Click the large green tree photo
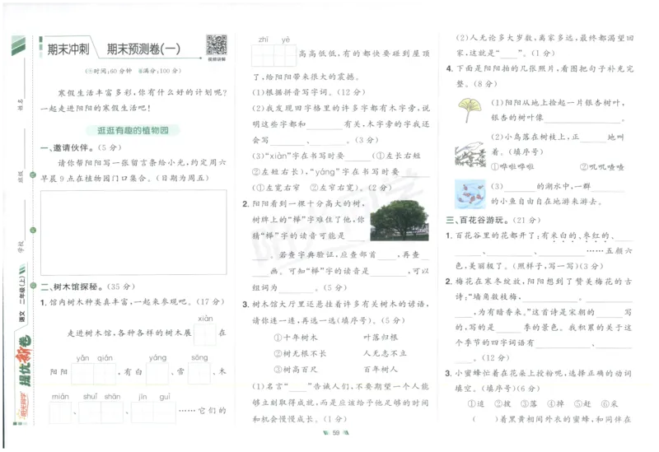Image resolution: width=659 pixels, height=452 pixels. [x=400, y=221]
